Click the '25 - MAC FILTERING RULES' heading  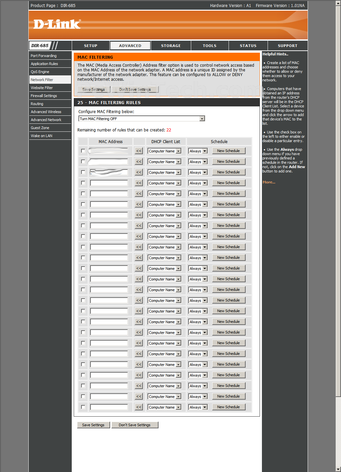click(x=109, y=103)
